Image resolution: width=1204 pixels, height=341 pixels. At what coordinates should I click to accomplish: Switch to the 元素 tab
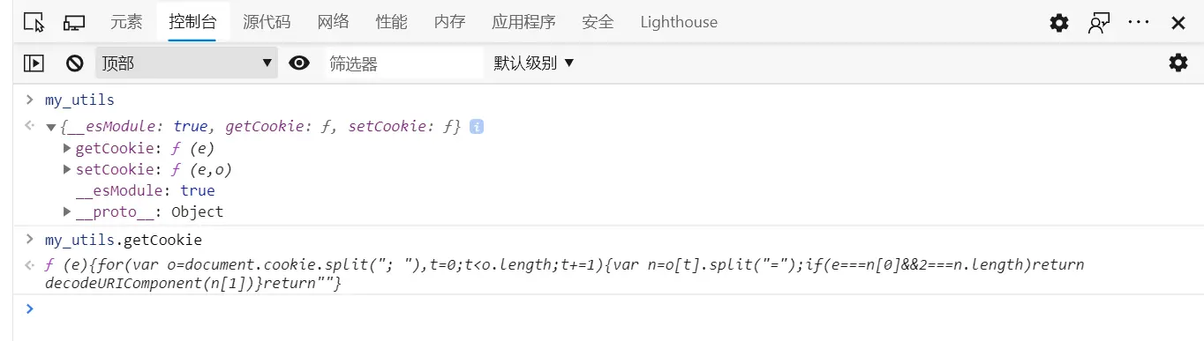pos(126,22)
